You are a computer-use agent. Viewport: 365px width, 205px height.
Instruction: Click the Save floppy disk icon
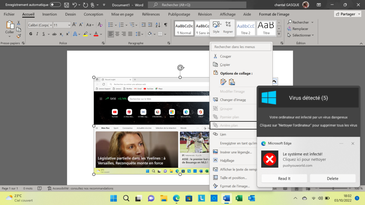pyautogui.click(x=66, y=5)
